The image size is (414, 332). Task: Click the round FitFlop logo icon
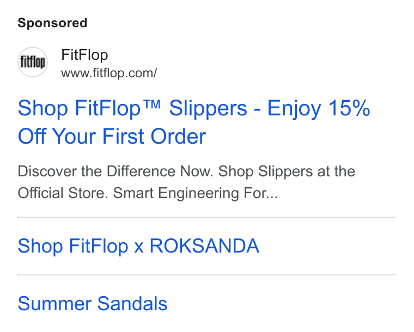pyautogui.click(x=33, y=62)
